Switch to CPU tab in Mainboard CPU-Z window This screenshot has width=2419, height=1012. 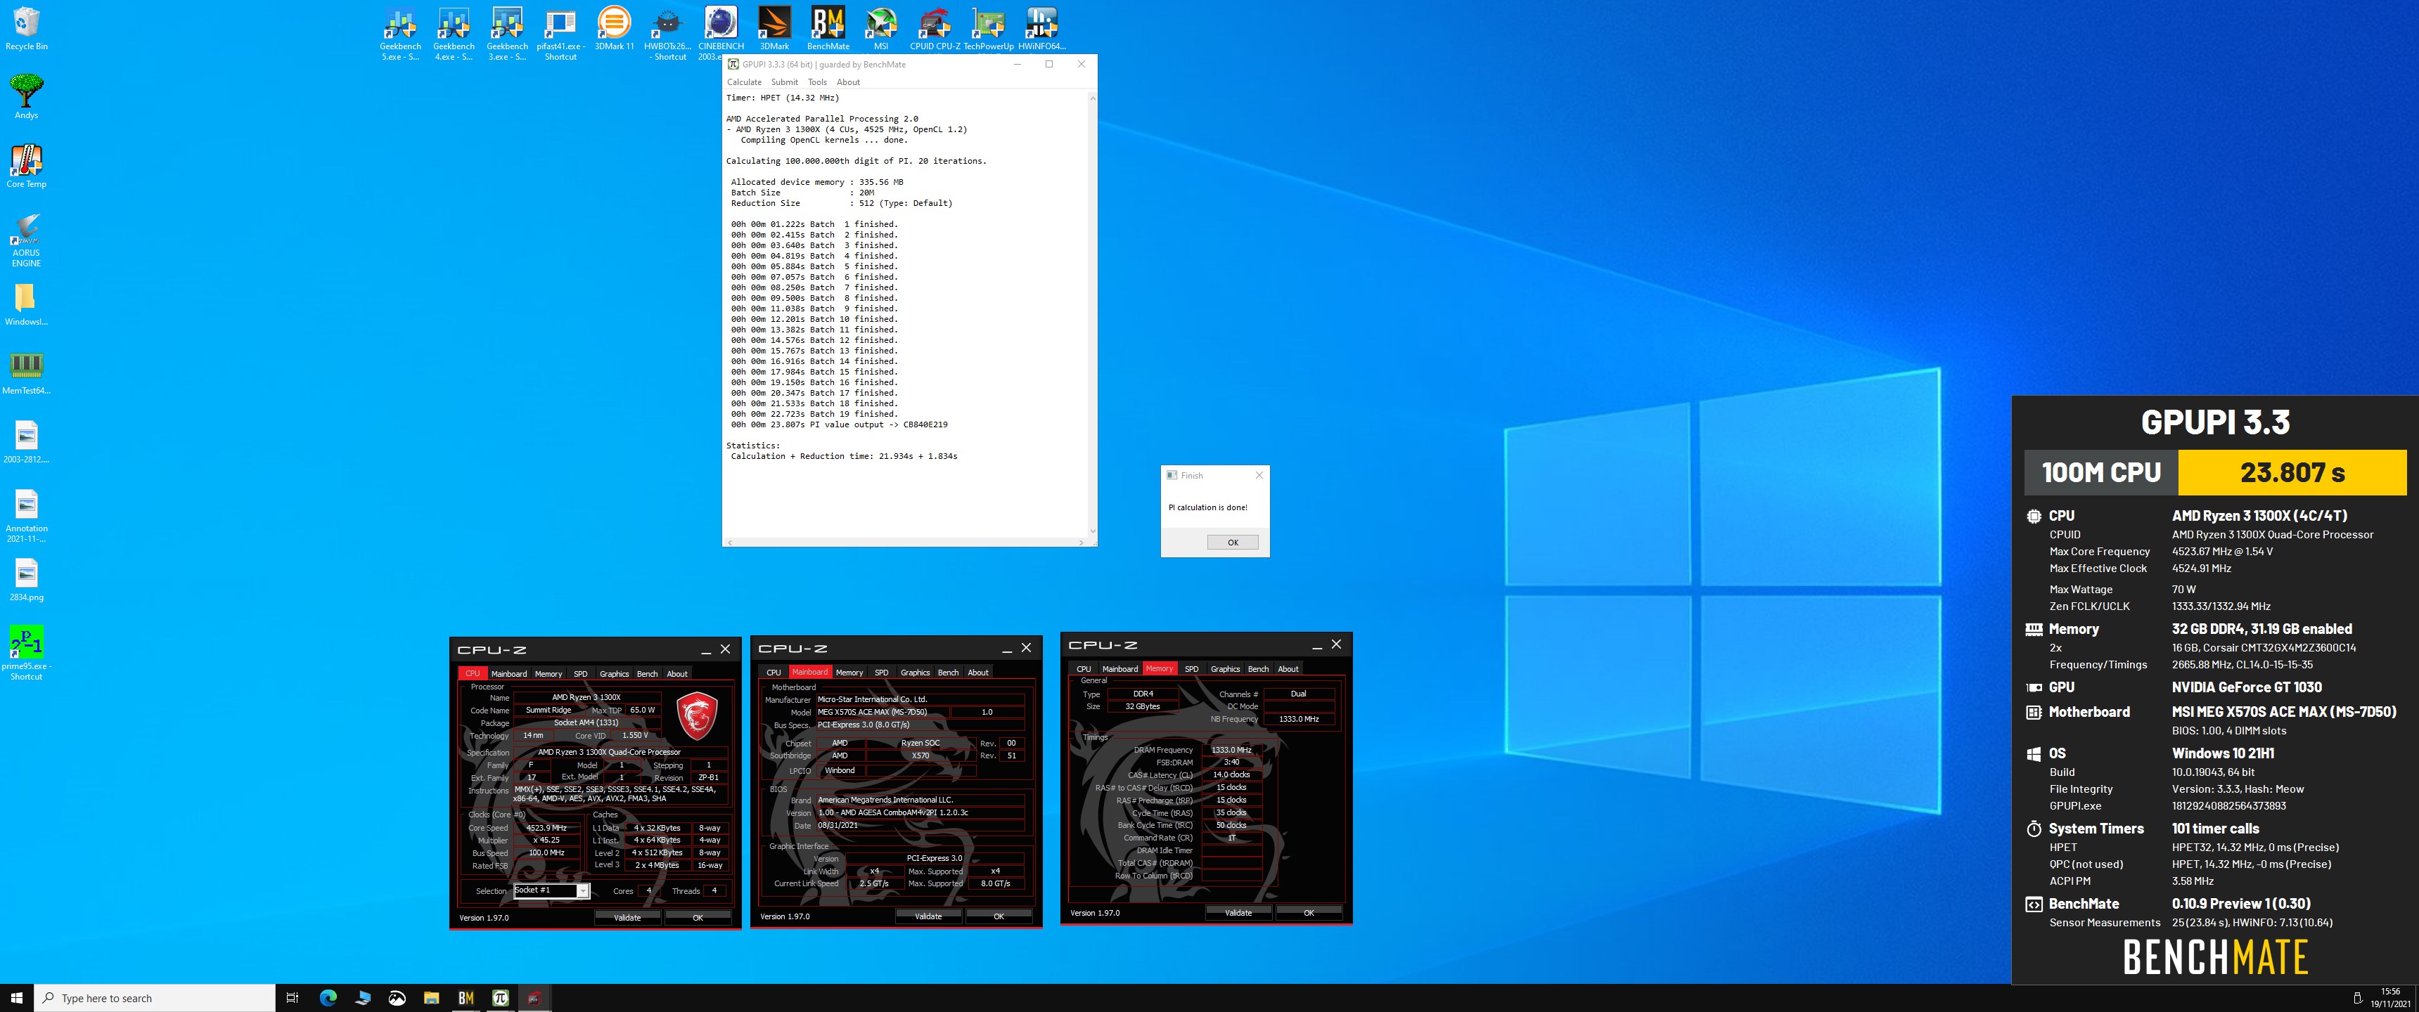pyautogui.click(x=773, y=673)
